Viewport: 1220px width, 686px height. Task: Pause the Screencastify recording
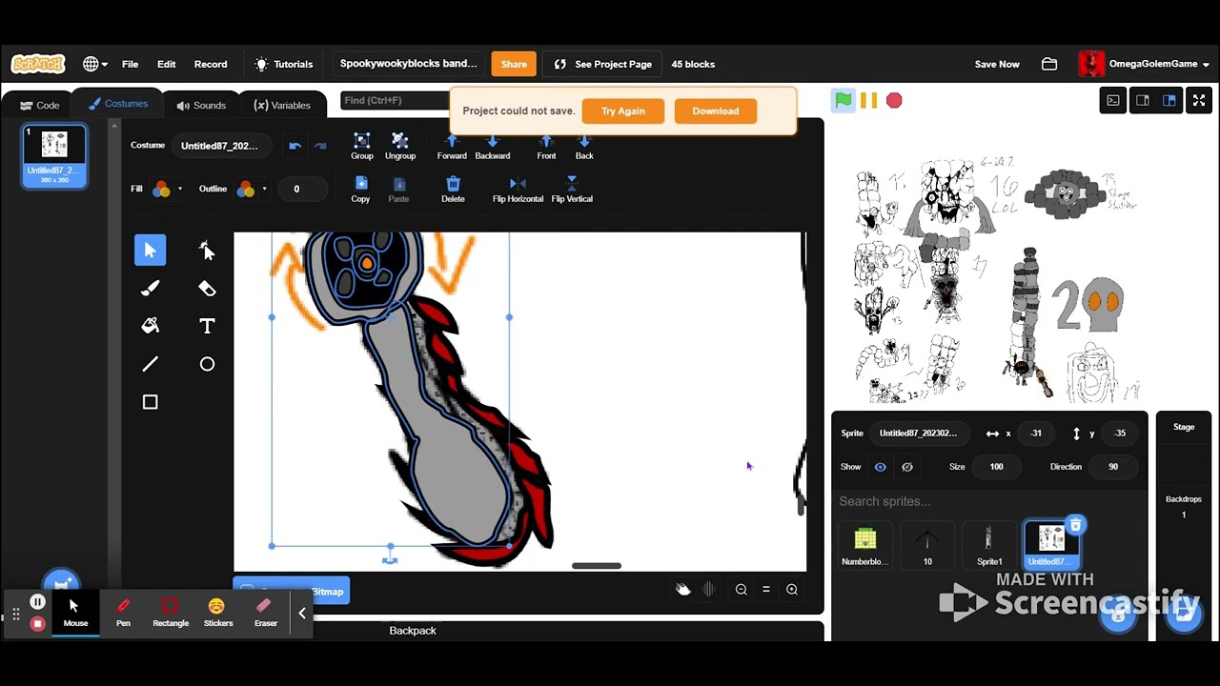tap(37, 602)
